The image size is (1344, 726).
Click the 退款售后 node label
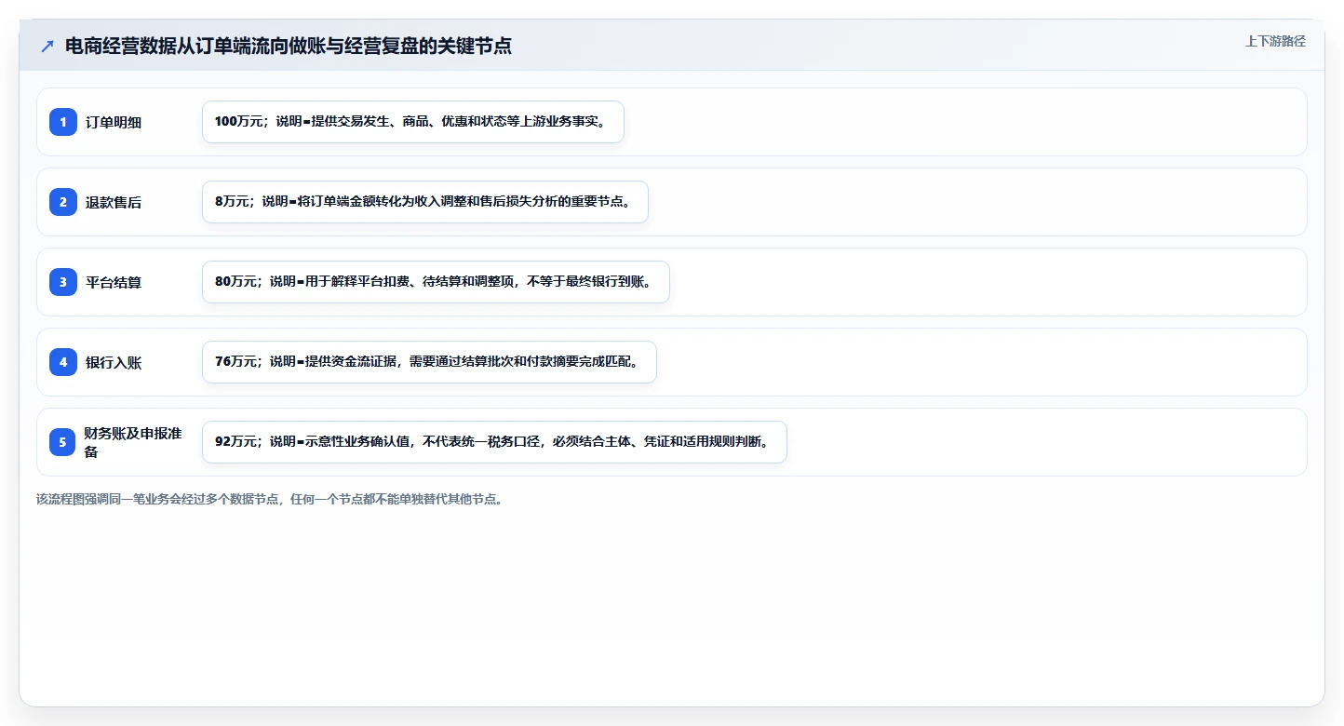(114, 202)
